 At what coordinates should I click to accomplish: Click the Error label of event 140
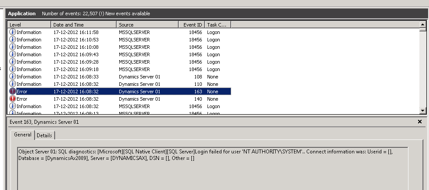tap(22, 99)
